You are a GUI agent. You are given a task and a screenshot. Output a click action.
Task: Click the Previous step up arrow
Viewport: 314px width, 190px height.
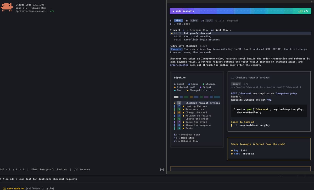(179, 135)
